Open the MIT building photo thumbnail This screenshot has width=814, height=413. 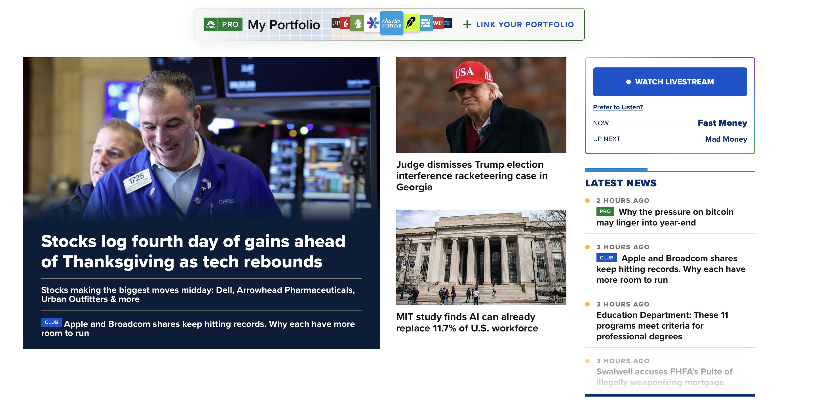(481, 257)
